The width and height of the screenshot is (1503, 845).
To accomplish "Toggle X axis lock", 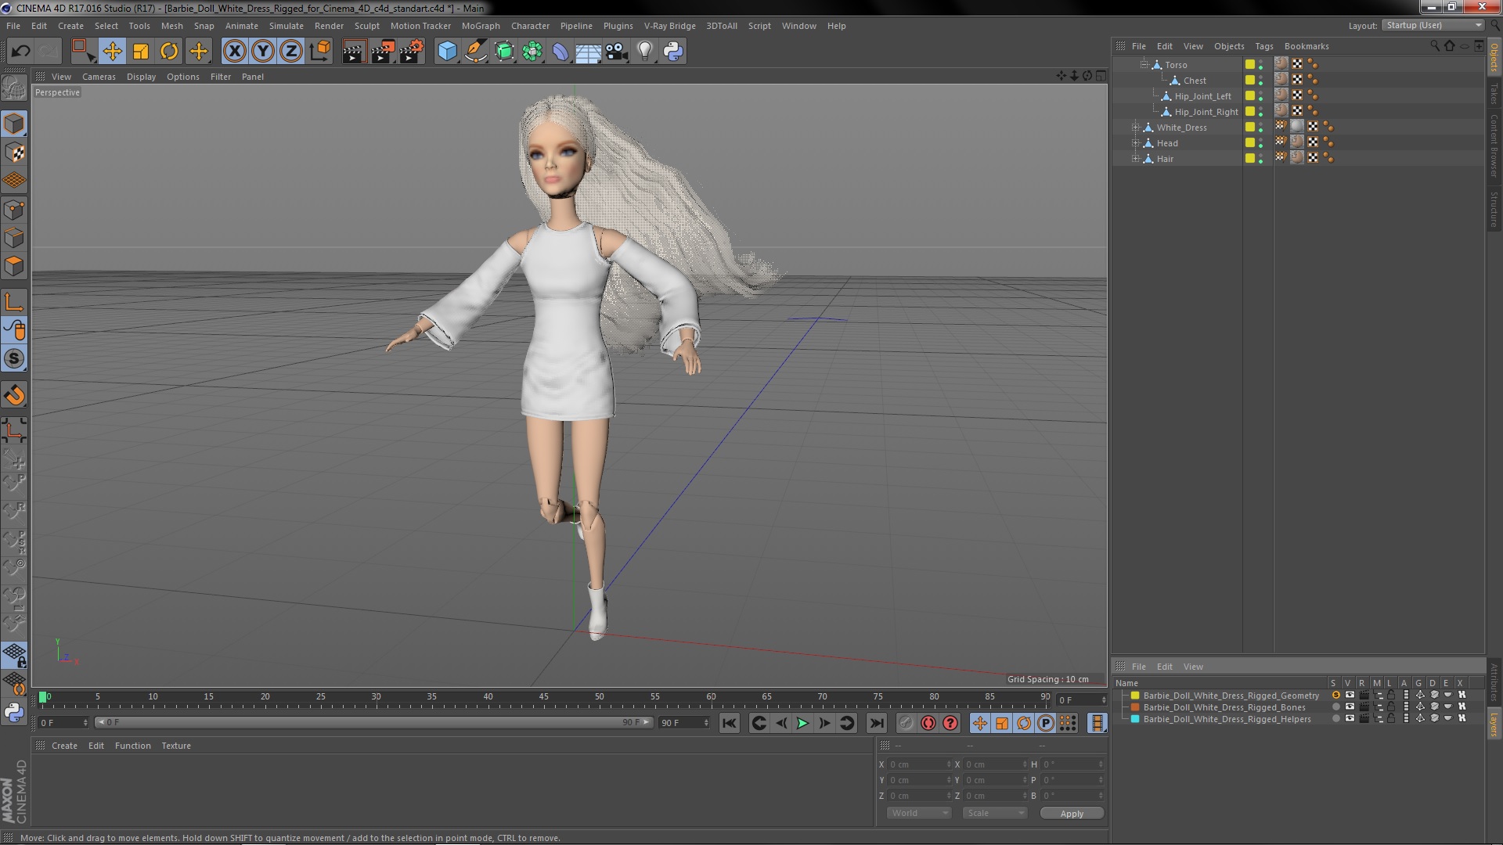I will point(234,52).
